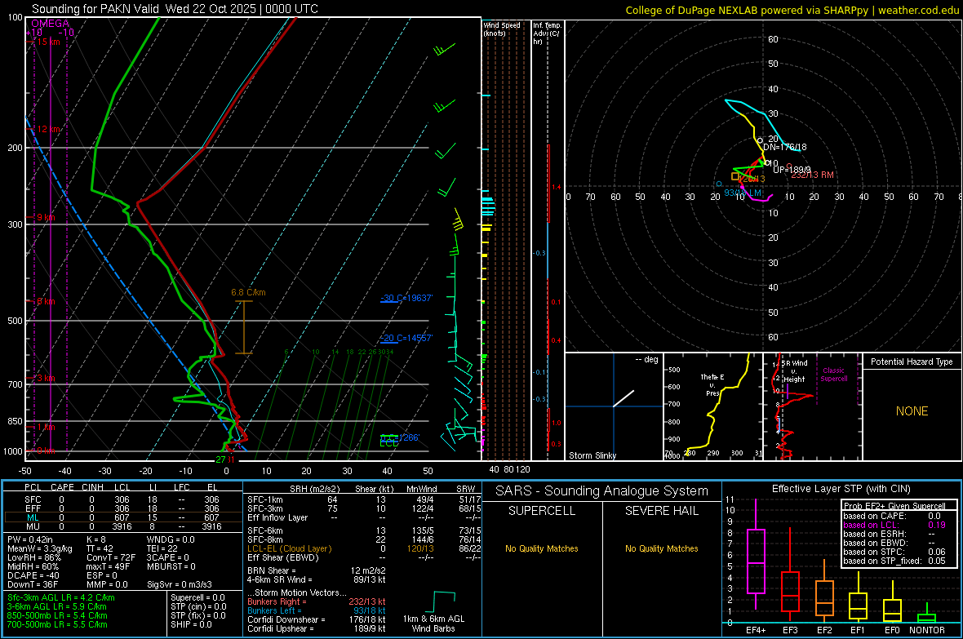Click the 'Prob EF2+ Given Supercell' legend title

click(894, 506)
